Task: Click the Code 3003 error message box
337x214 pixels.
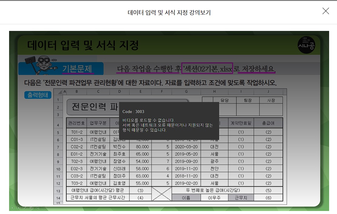Action: pyautogui.click(x=169, y=121)
